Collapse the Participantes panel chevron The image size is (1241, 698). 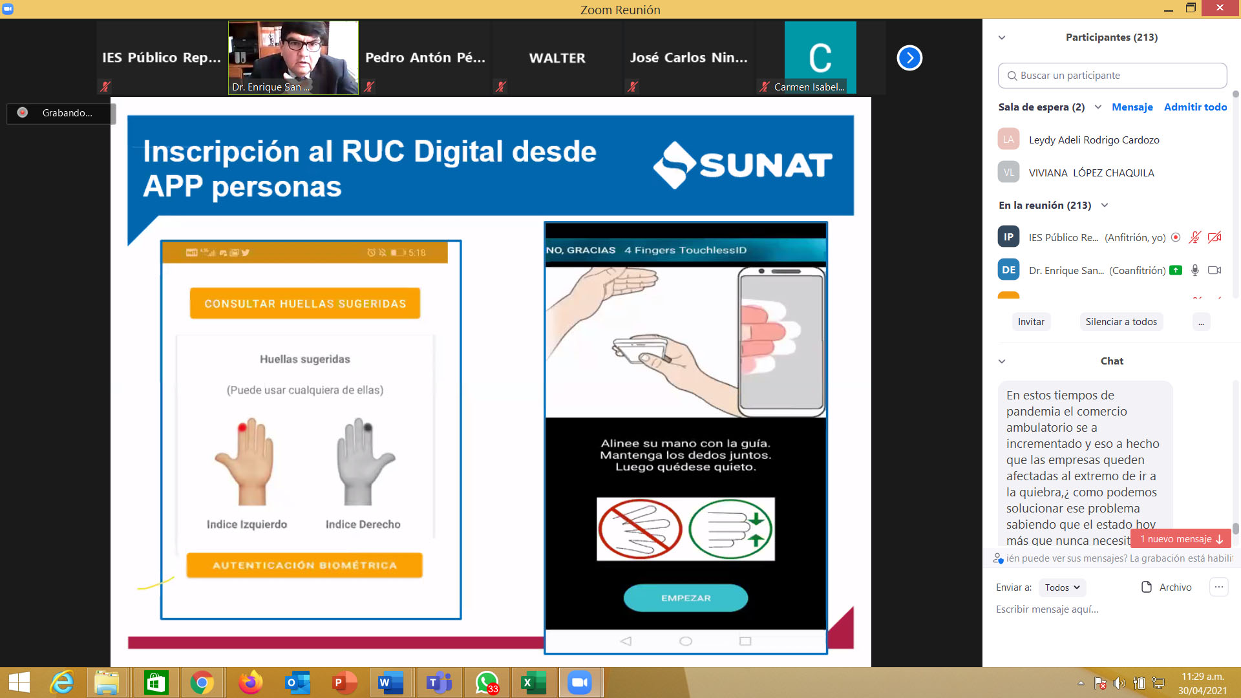coord(1002,37)
